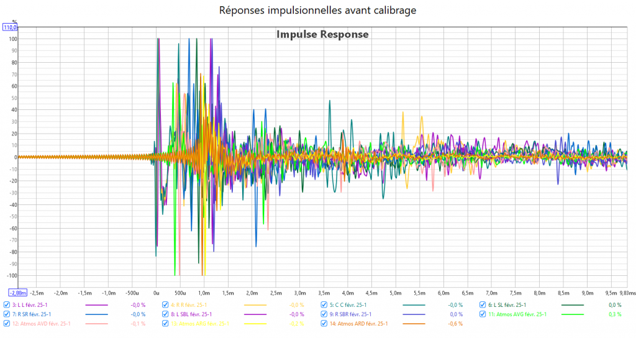Hide the 5: C C trace

pos(324,305)
